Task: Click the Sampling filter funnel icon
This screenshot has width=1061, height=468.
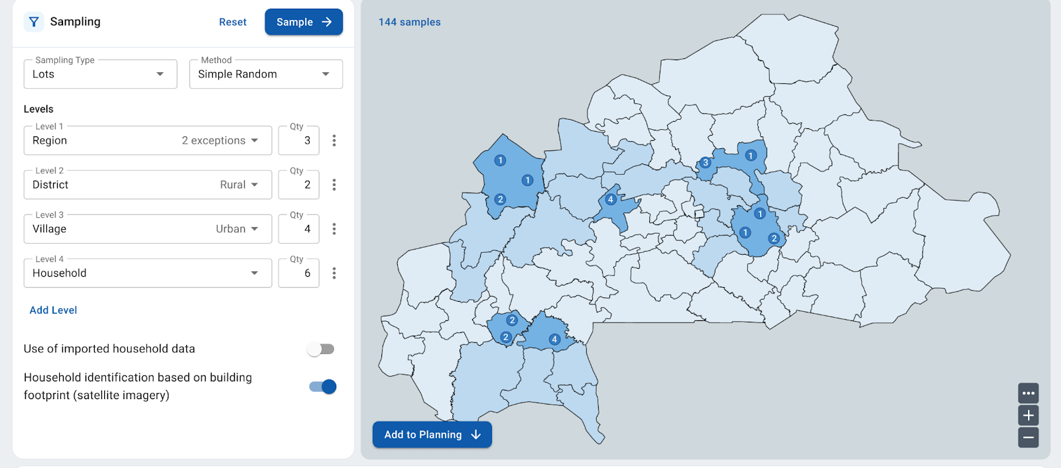Action: pos(34,22)
